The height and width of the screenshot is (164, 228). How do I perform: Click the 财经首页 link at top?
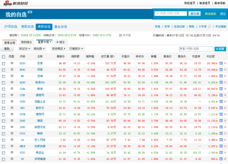[189, 3]
